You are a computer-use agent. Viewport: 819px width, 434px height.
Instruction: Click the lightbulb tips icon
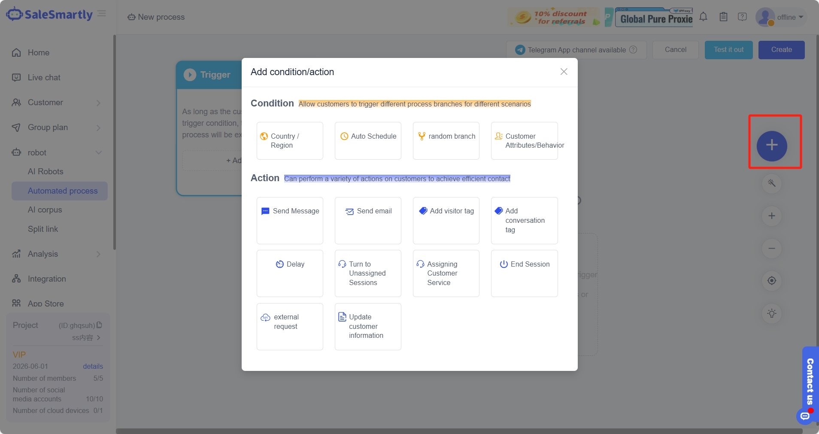point(772,313)
